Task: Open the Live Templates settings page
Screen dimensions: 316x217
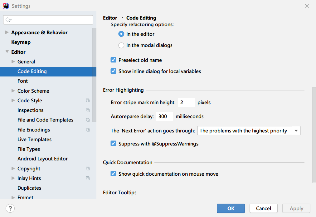Action: point(34,139)
